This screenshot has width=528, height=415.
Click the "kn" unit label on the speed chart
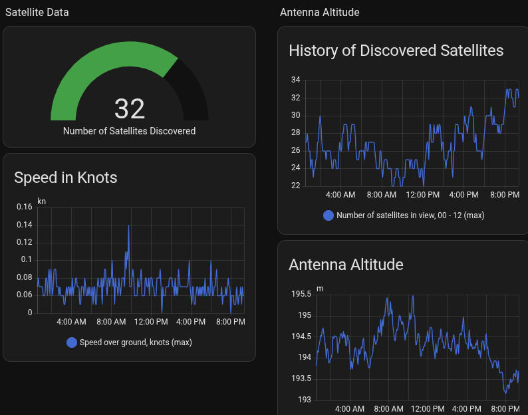42,201
